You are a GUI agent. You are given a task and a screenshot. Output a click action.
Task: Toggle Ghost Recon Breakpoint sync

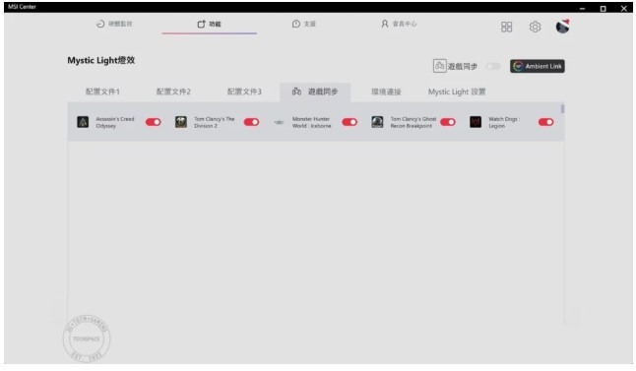pos(448,122)
